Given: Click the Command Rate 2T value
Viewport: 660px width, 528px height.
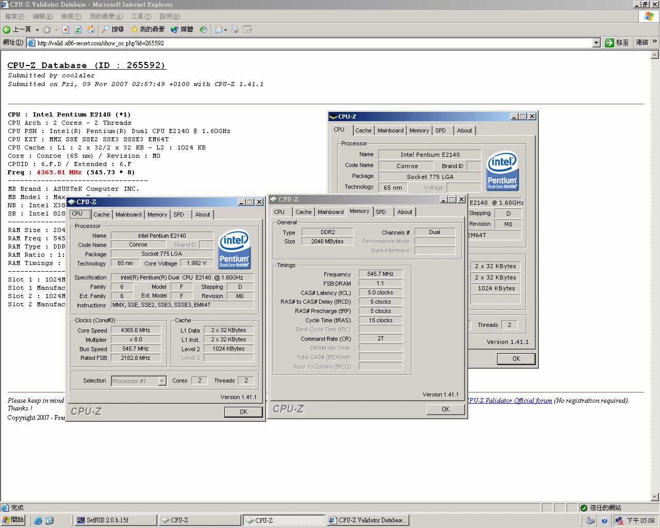Looking at the screenshot, I should pos(381,339).
